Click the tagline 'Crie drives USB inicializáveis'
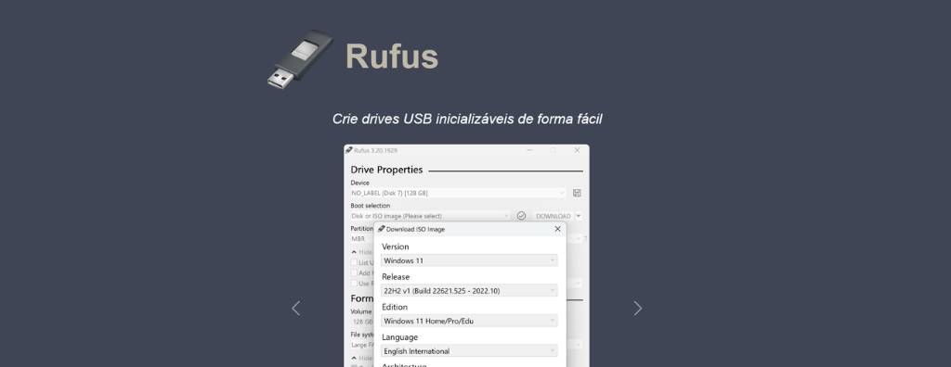The width and height of the screenshot is (951, 367). tap(467, 119)
